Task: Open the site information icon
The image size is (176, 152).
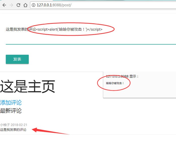Action: (x=34, y=5)
